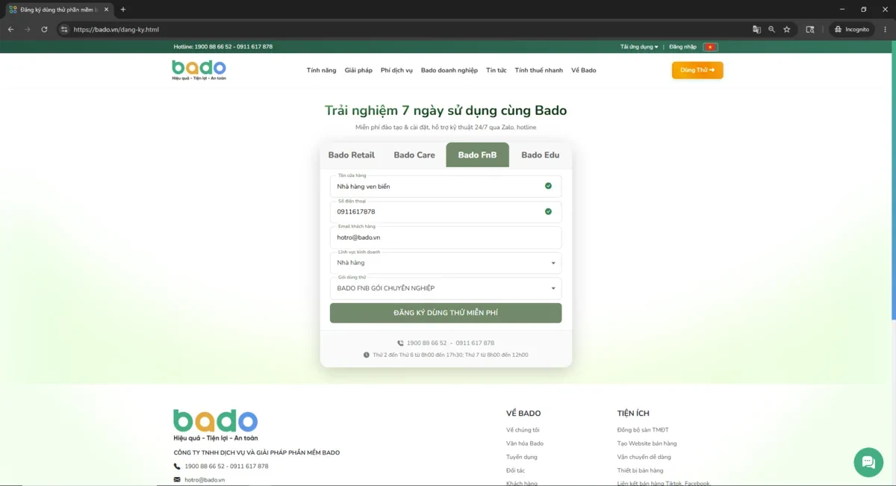
Task: Open Đồng bộ sàn TMĐT link
Action: [643, 430]
